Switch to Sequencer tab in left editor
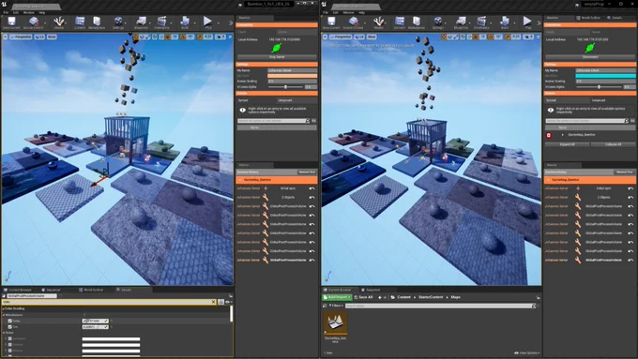638x359 pixels. [51, 290]
